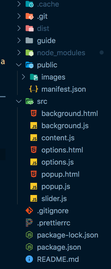The height and width of the screenshot is (269, 111).
Task: Click the gray guide folder icon
Action: pyautogui.click(x=29, y=41)
